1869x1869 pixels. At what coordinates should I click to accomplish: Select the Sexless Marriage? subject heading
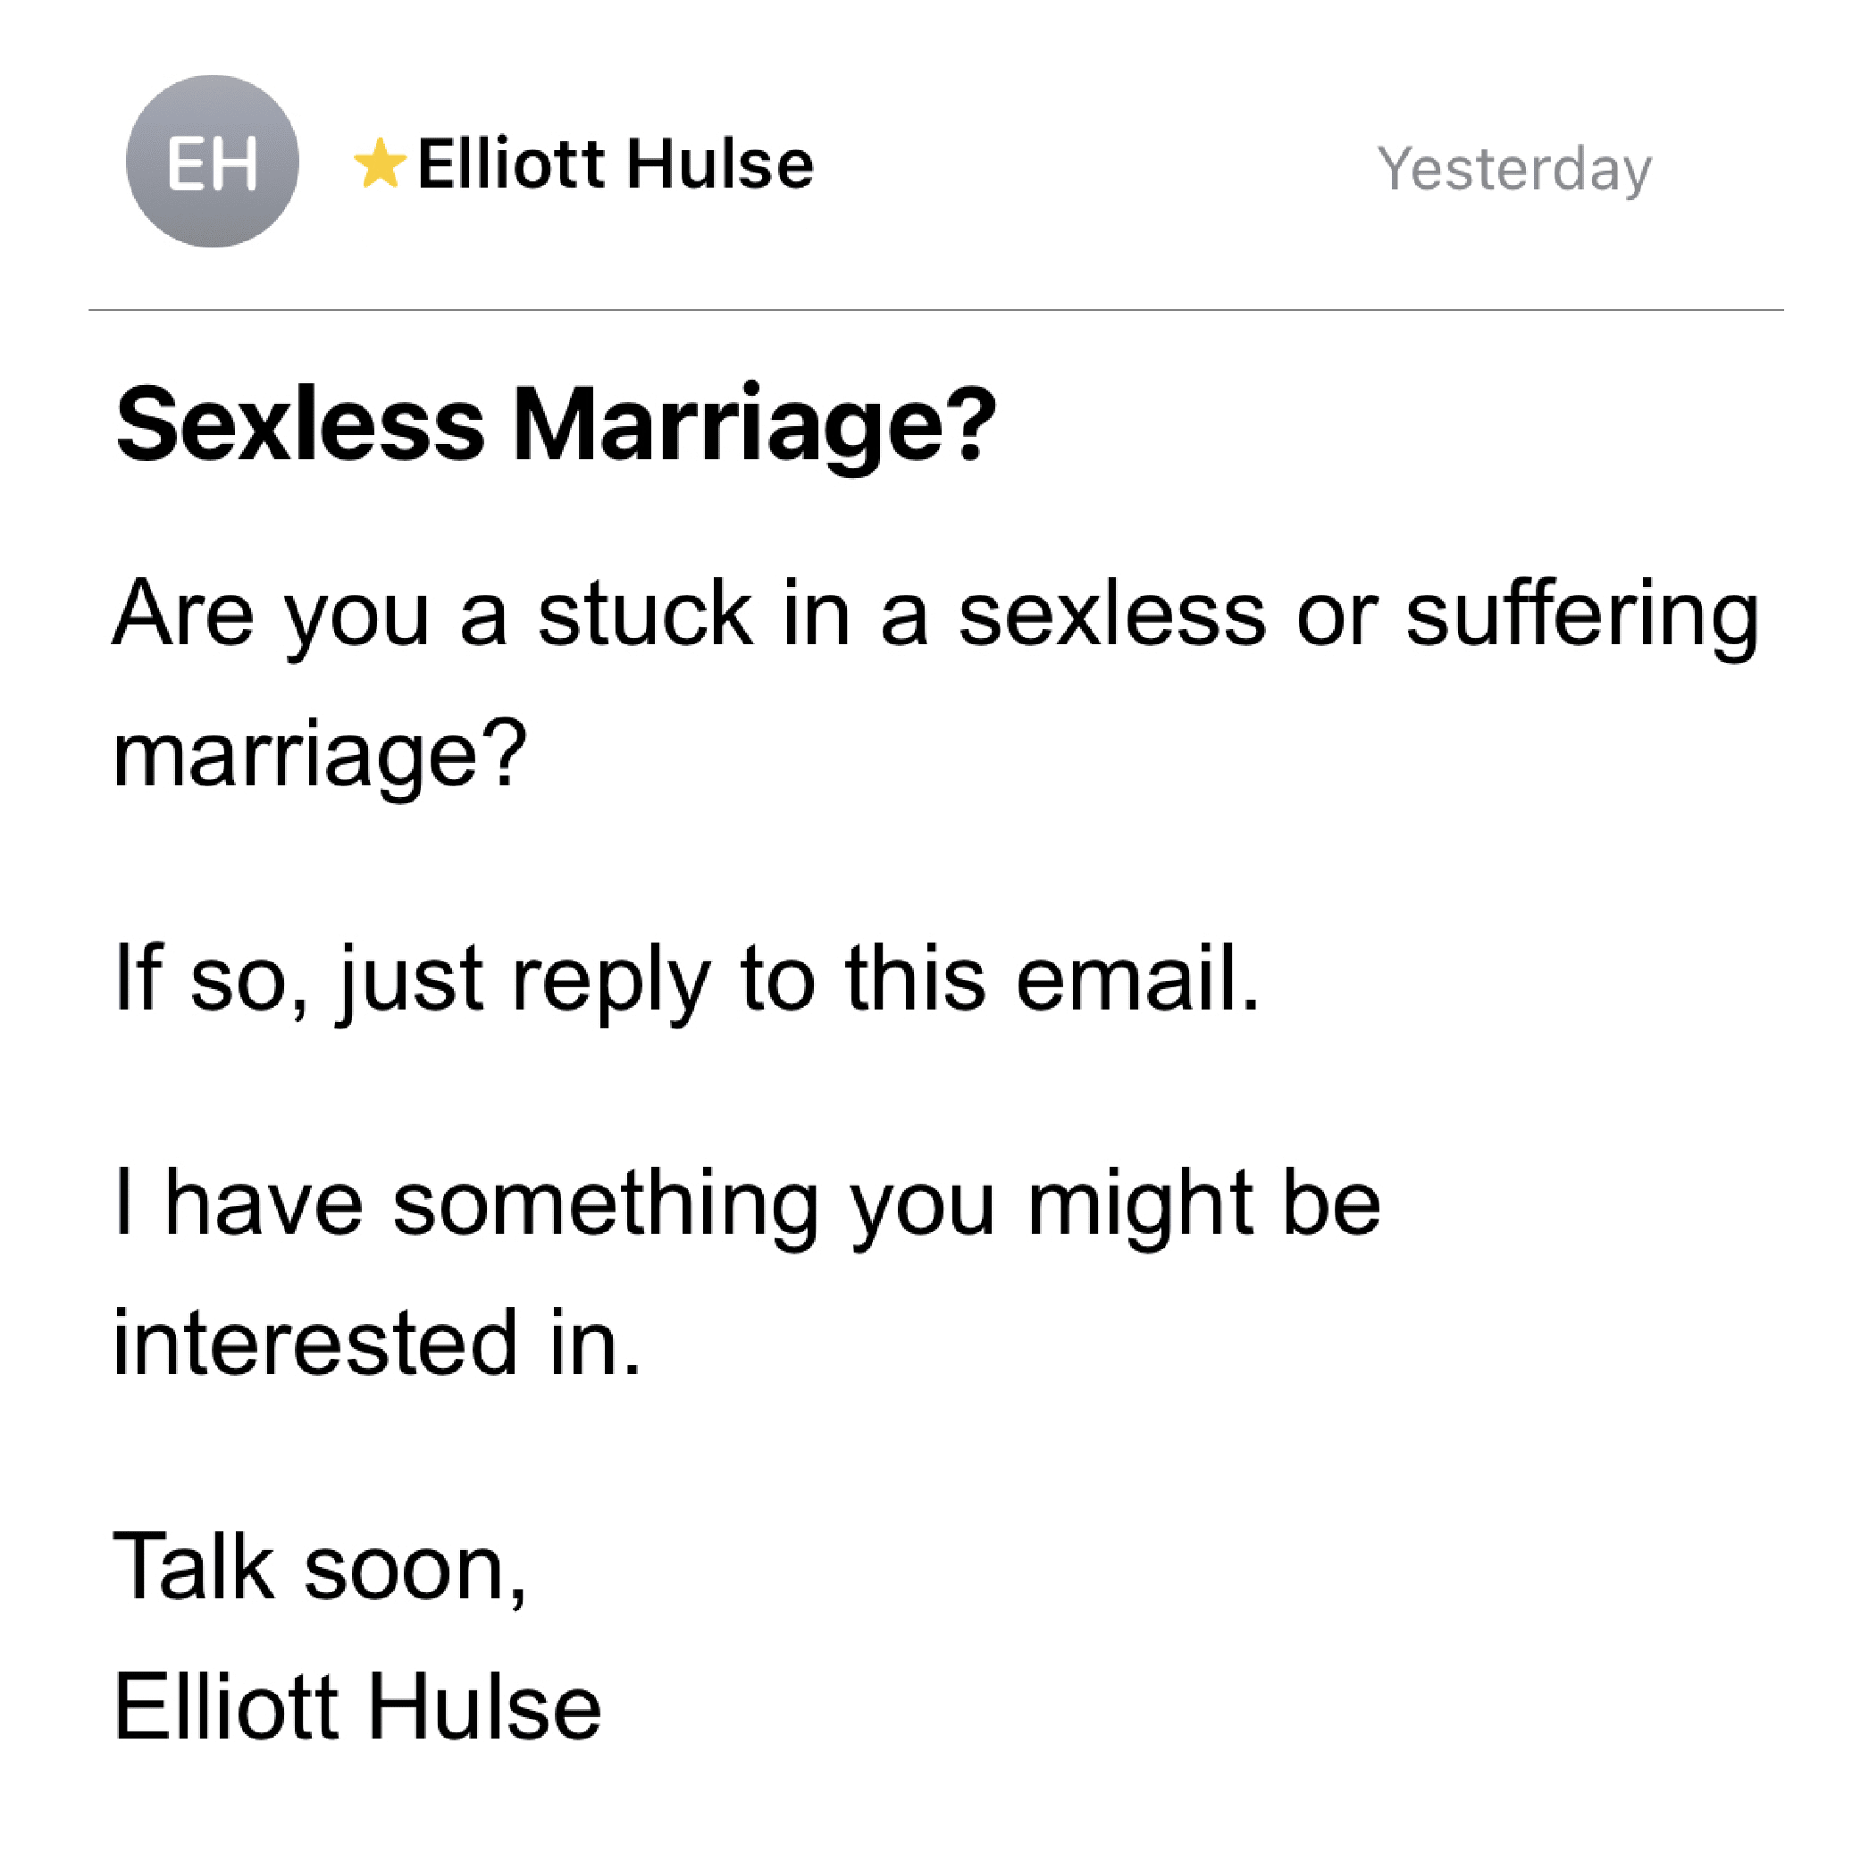coord(556,425)
